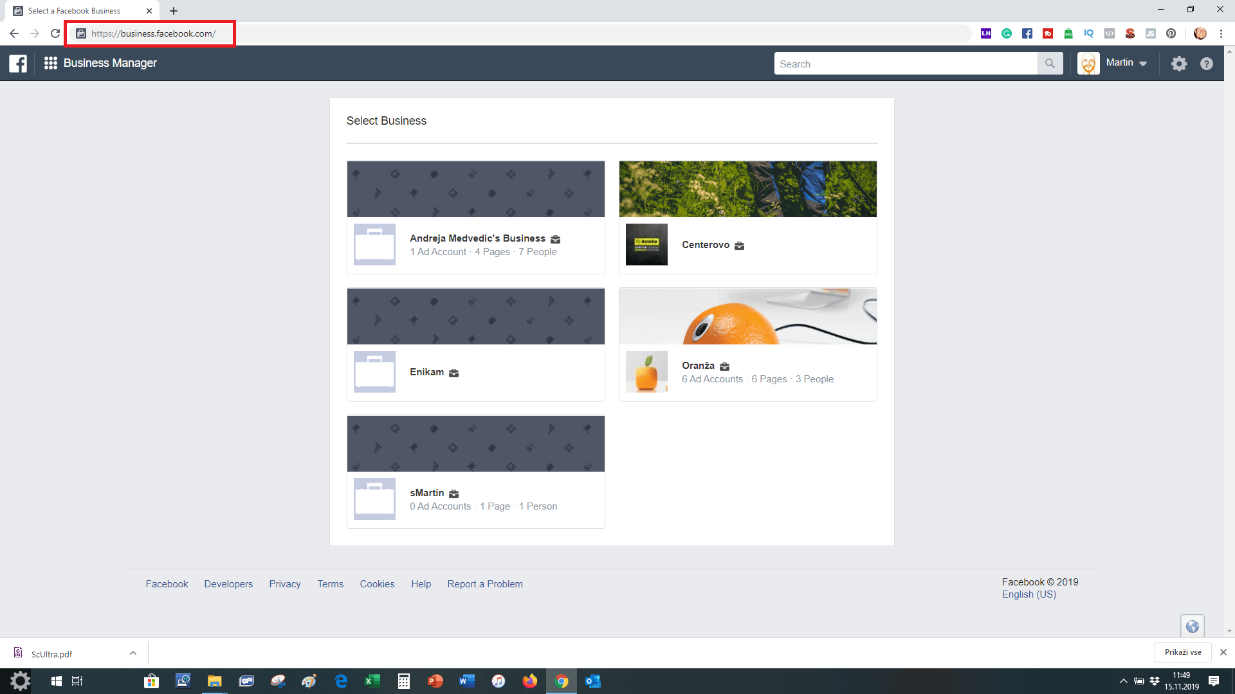
Task: Click the search magnifier button
Action: pyautogui.click(x=1050, y=64)
